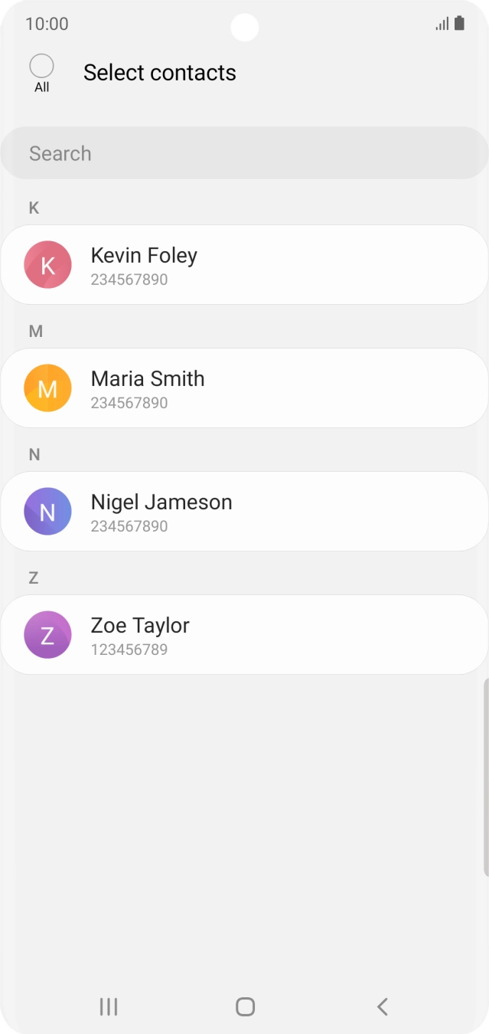
Task: Toggle the All select circle
Action: 41,66
